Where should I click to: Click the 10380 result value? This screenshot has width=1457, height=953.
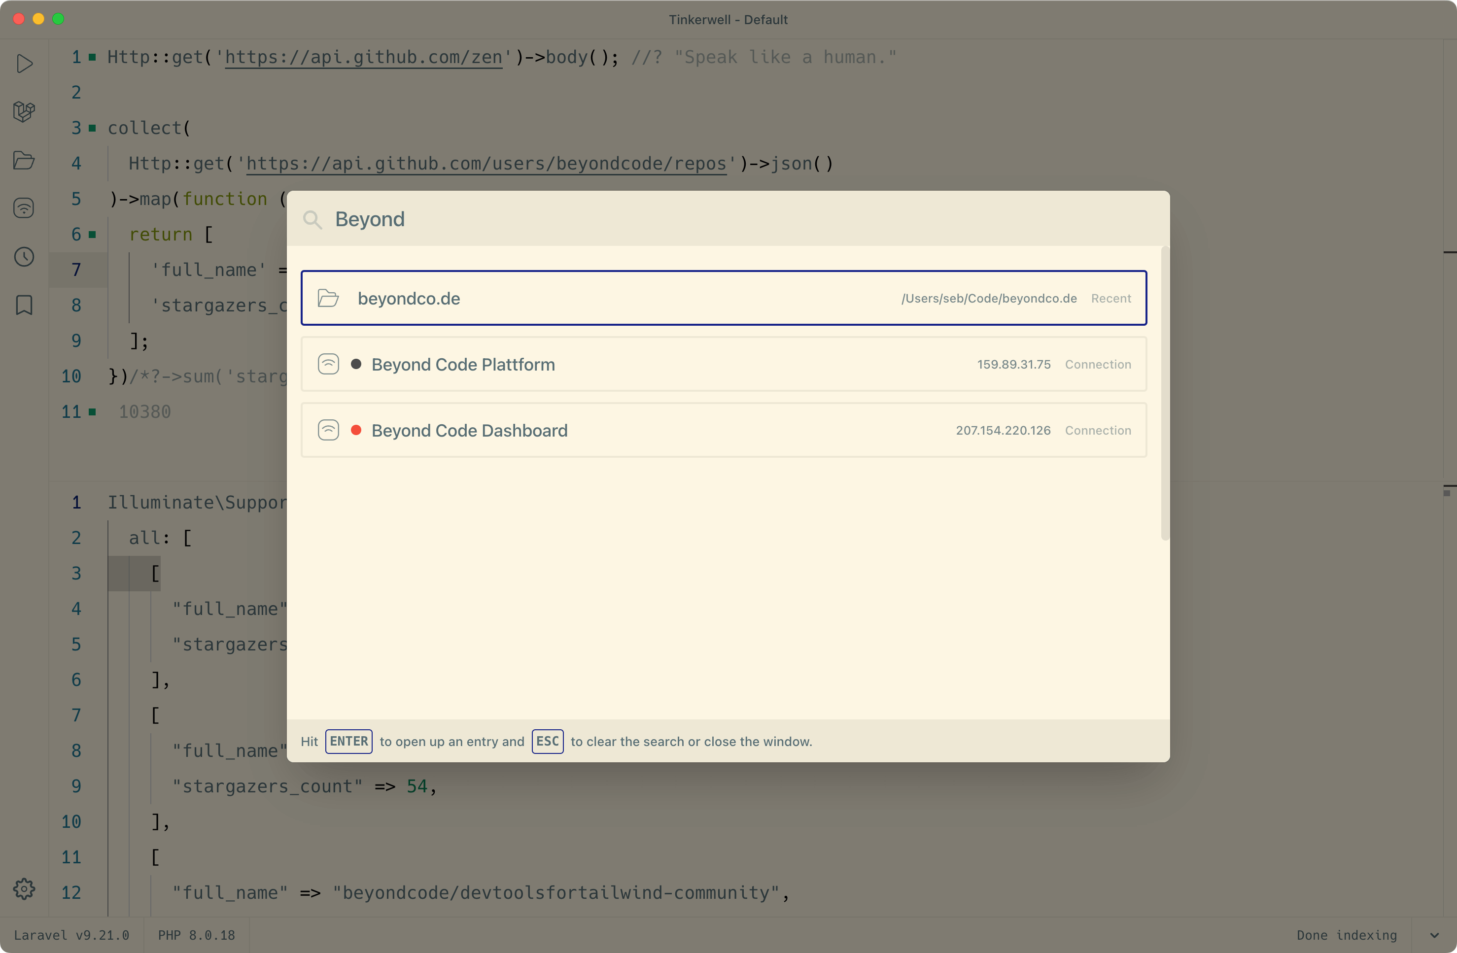145,411
